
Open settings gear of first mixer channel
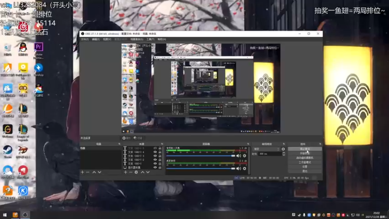(245, 156)
